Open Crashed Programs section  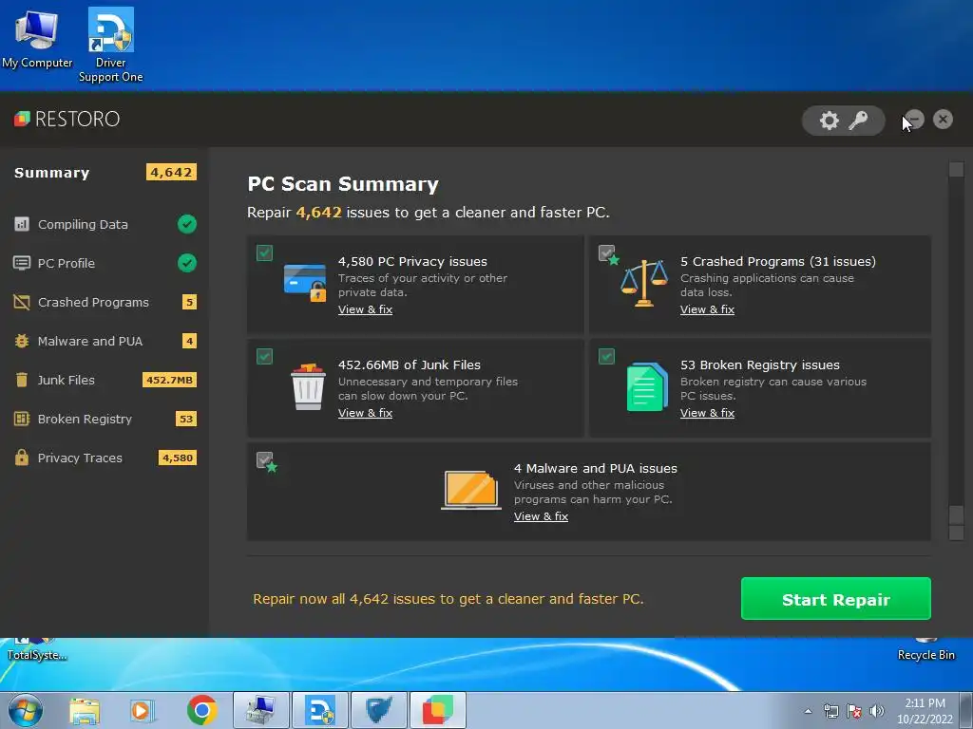105,303
